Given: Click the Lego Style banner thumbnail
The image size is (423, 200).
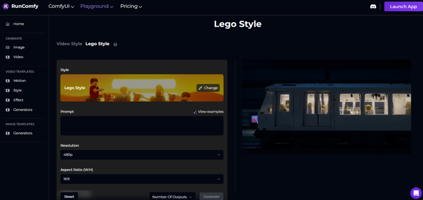Looking at the screenshot, I should [x=142, y=88].
